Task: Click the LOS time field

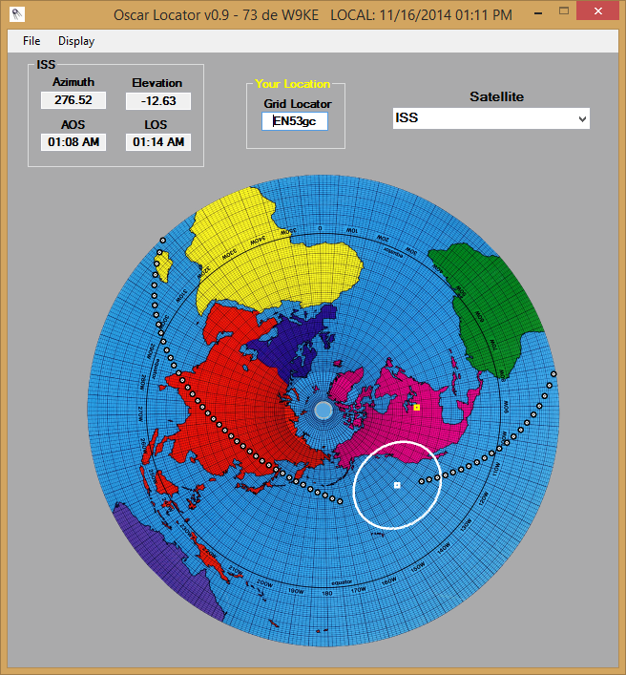Action: pos(157,142)
